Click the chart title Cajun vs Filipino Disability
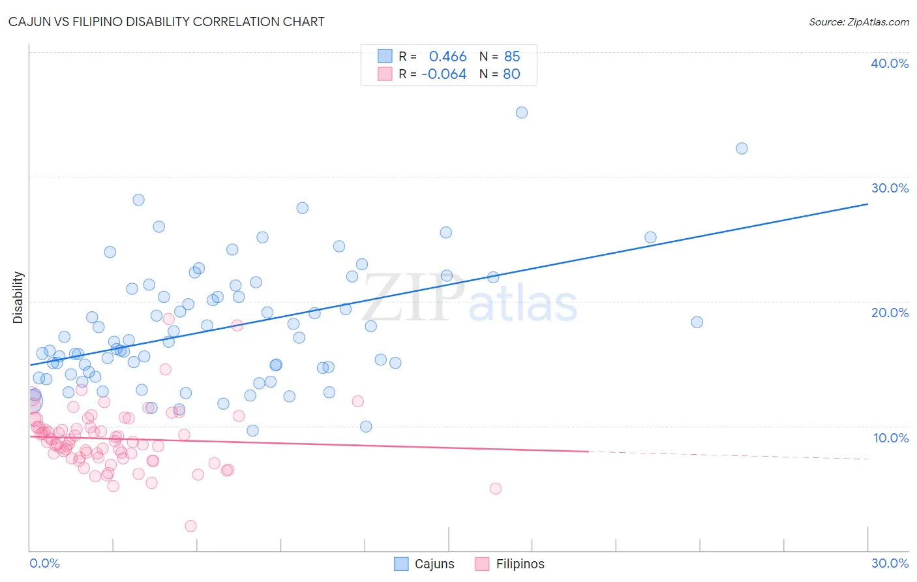 (166, 22)
